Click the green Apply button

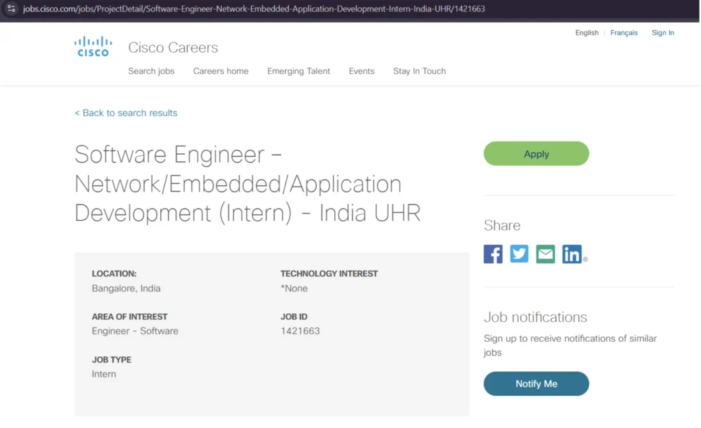[536, 154]
